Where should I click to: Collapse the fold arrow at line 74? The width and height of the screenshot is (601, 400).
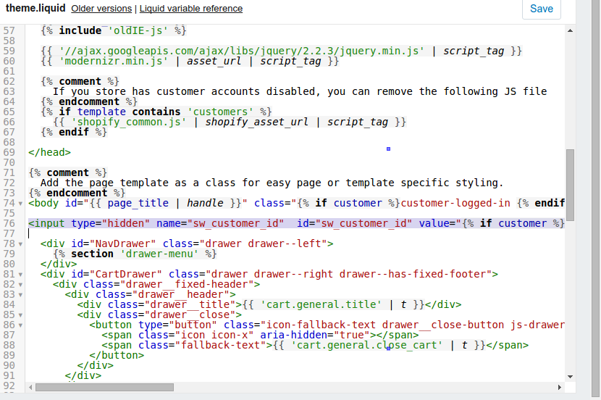(x=21, y=204)
